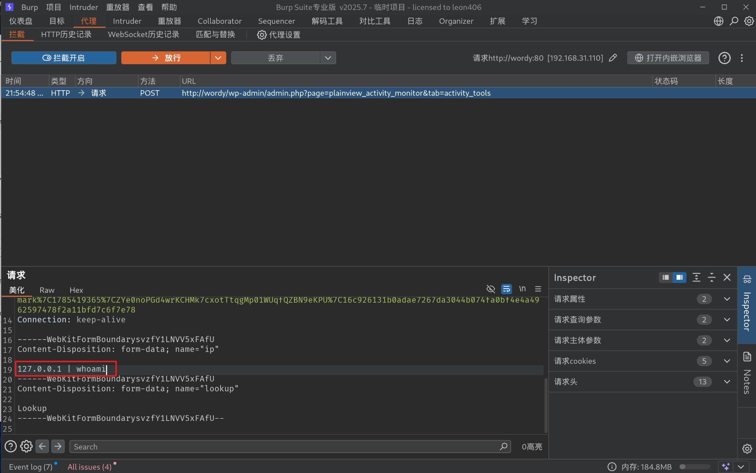The height and width of the screenshot is (473, 756).
Task: Expand the dropdown beside the AI sparkle icon
Action: (741, 467)
